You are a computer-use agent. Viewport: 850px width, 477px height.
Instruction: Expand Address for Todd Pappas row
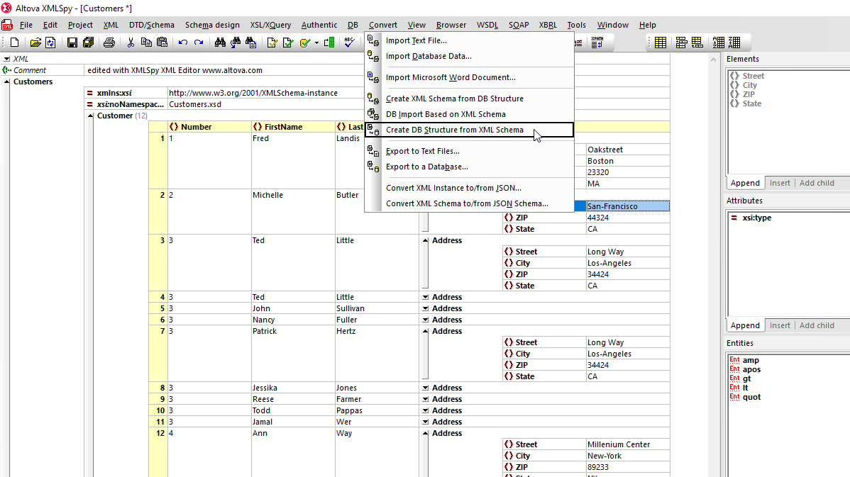pyautogui.click(x=426, y=411)
